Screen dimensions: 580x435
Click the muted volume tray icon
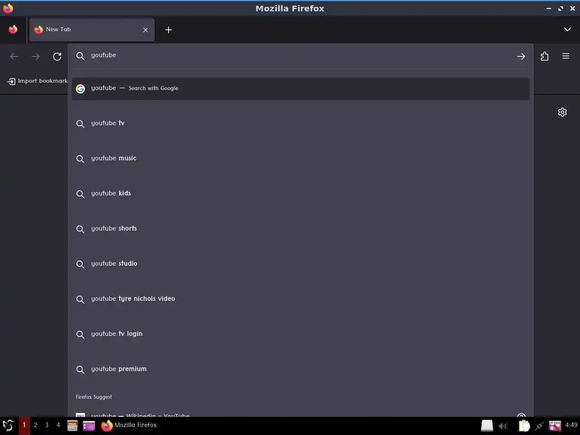[x=503, y=426]
